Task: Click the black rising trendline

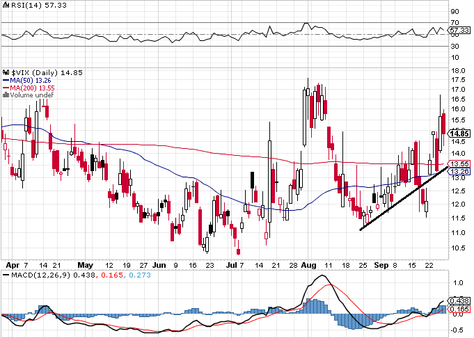Action: coord(404,198)
